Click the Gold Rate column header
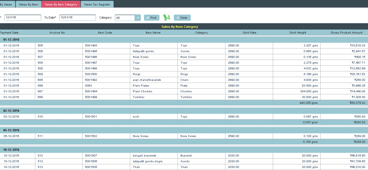 pyautogui.click(x=249, y=33)
